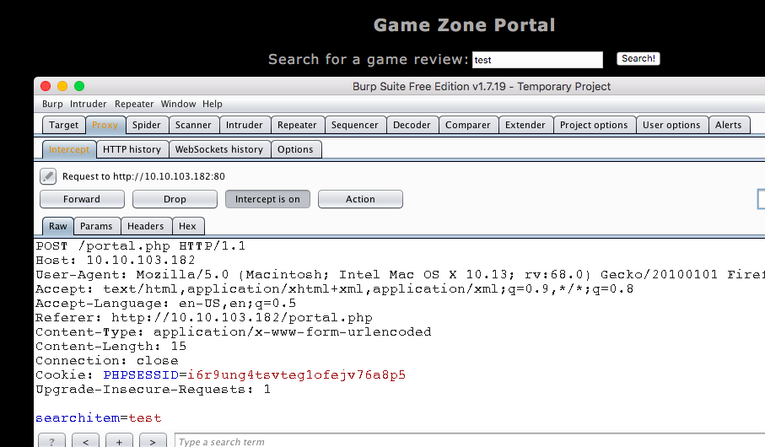Click the game review search input field
This screenshot has width=765, height=447.
537,60
